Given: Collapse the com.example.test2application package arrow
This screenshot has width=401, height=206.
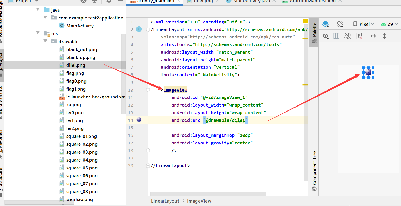Looking at the screenshot, I should click(x=46, y=18).
